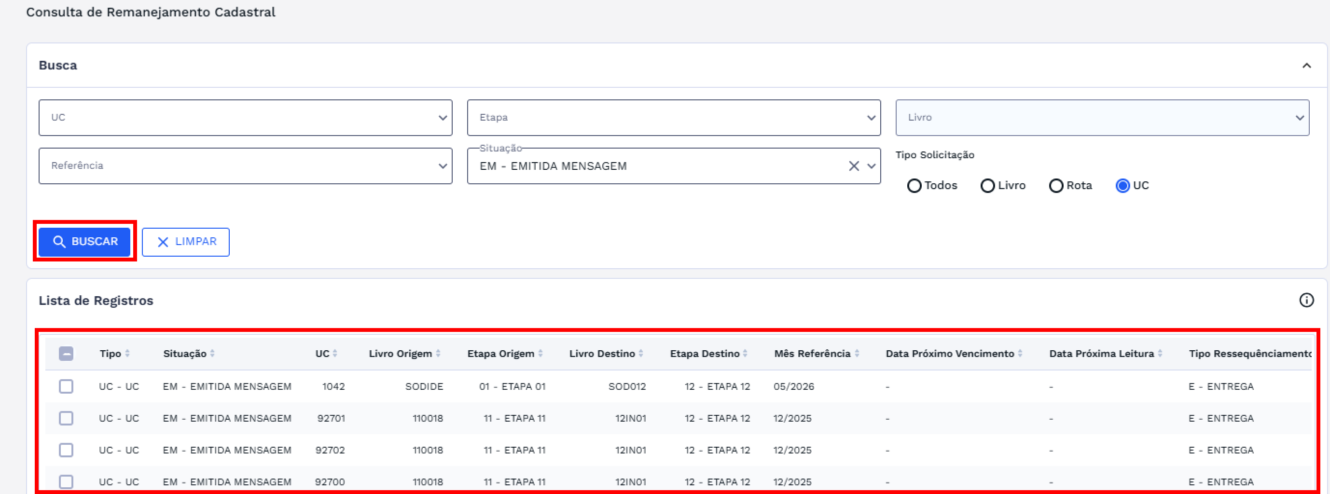Expand the Situação dropdown arrow
This screenshot has height=494, width=1330.
click(x=872, y=166)
